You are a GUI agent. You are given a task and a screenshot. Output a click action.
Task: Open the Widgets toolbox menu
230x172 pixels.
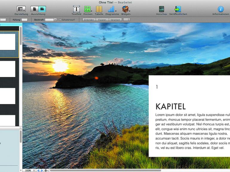tap(126, 9)
